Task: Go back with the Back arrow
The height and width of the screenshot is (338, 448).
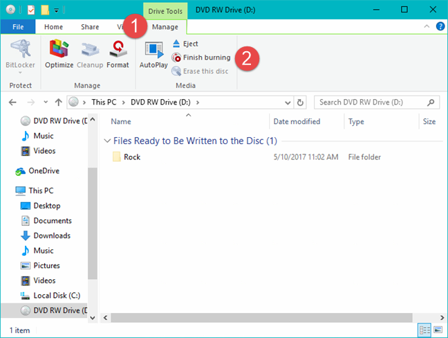Action: coord(12,103)
